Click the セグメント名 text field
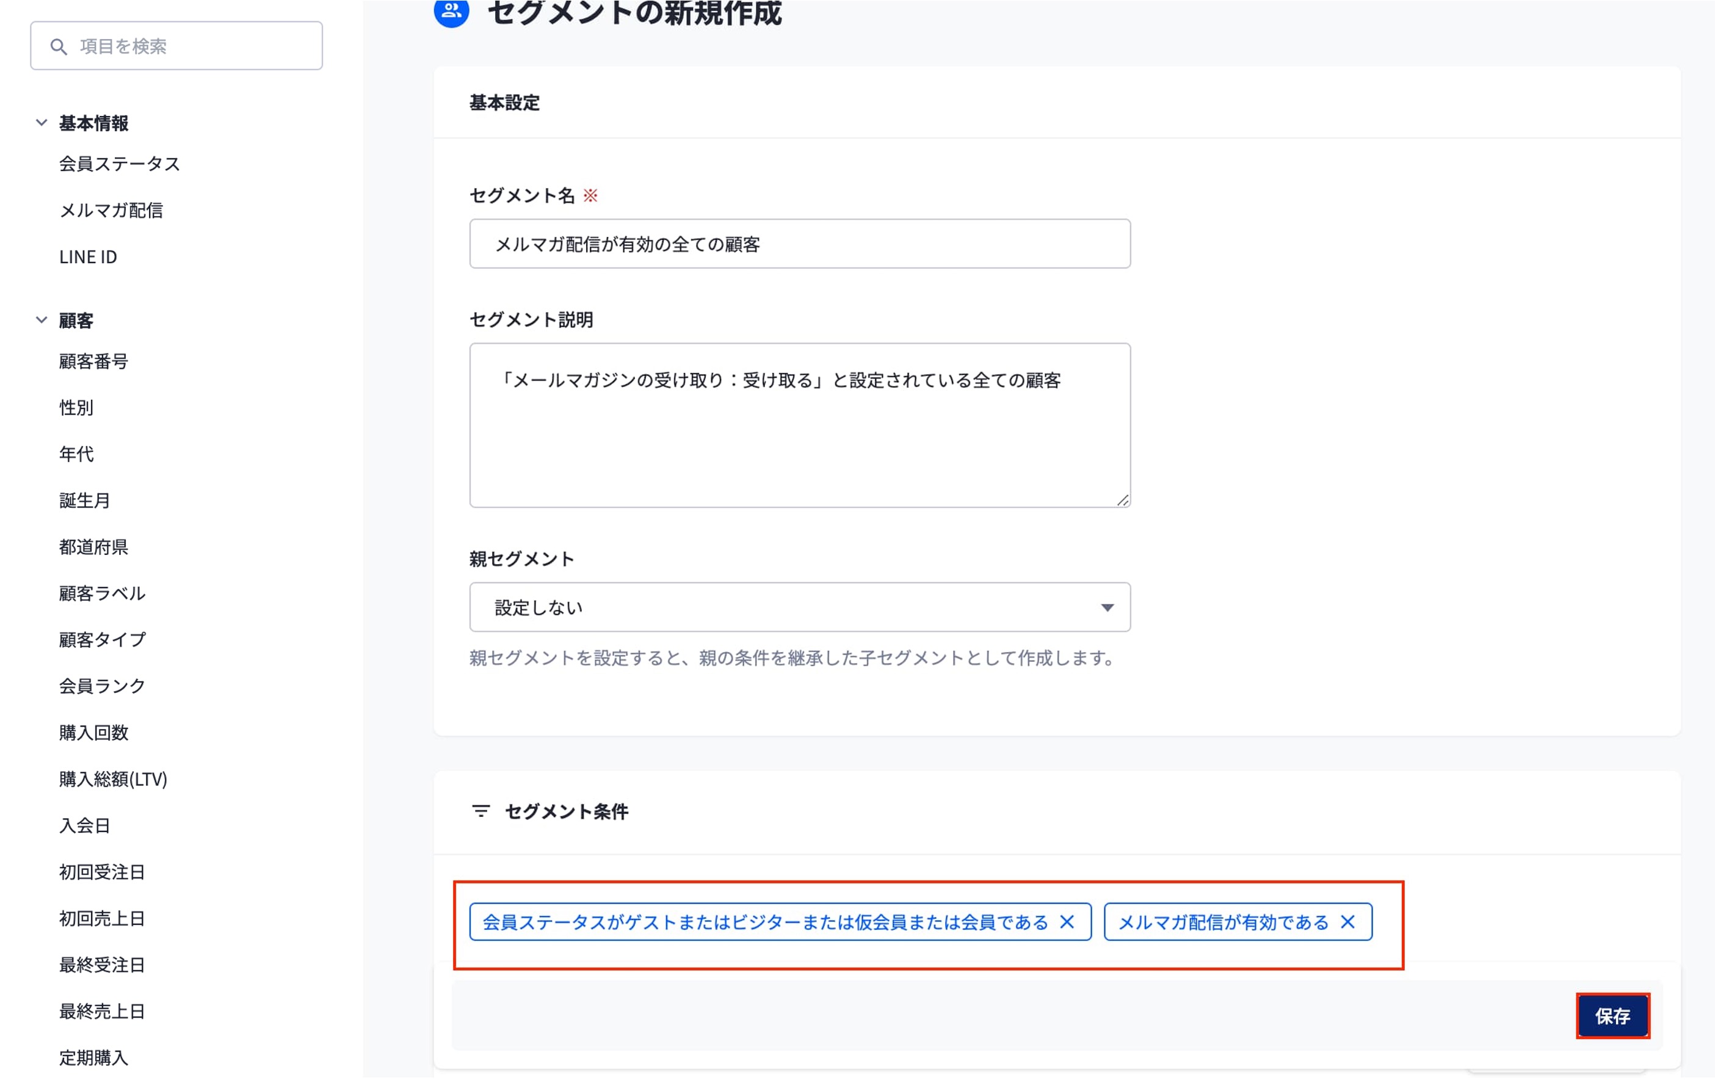Viewport: 1715px width, 1091px height. pos(799,244)
